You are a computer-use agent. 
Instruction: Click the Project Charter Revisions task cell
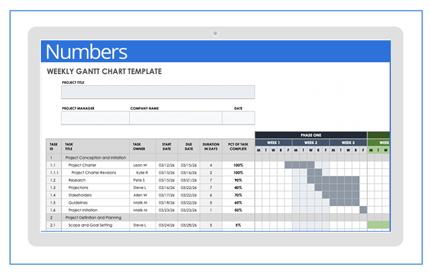tap(93, 172)
